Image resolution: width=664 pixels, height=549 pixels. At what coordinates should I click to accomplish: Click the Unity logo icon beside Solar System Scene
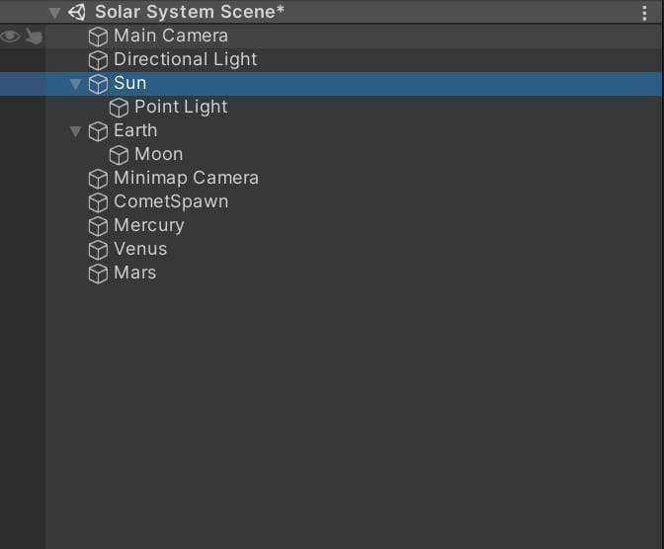(x=77, y=12)
